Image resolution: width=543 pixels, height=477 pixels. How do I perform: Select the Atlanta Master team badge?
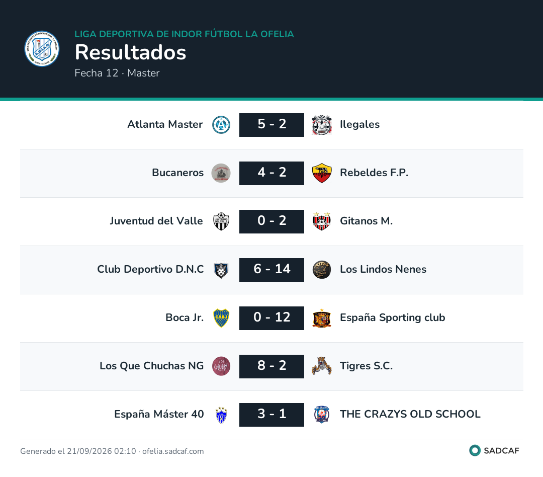point(221,125)
